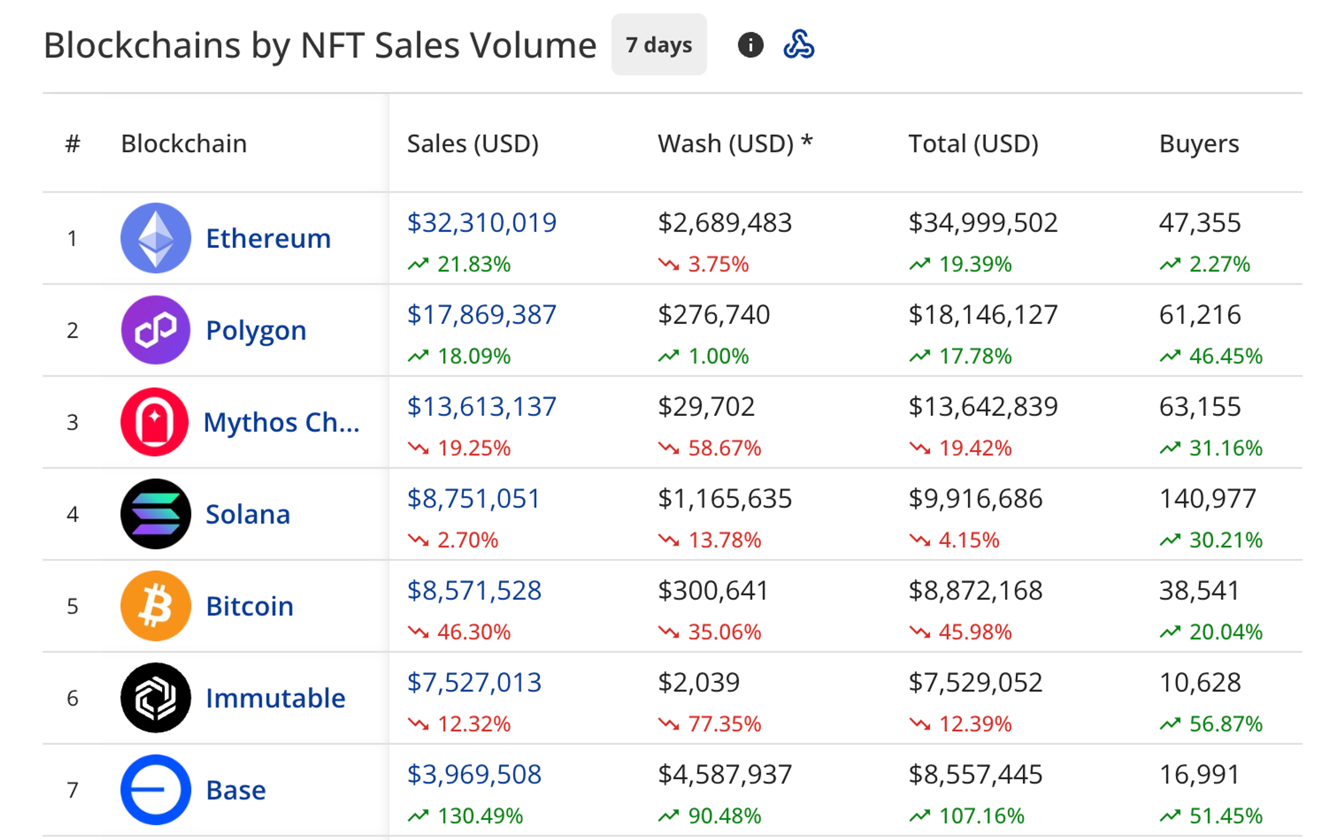Image resolution: width=1320 pixels, height=840 pixels.
Task: Open the Ethereum blockchain link
Action: coord(268,238)
